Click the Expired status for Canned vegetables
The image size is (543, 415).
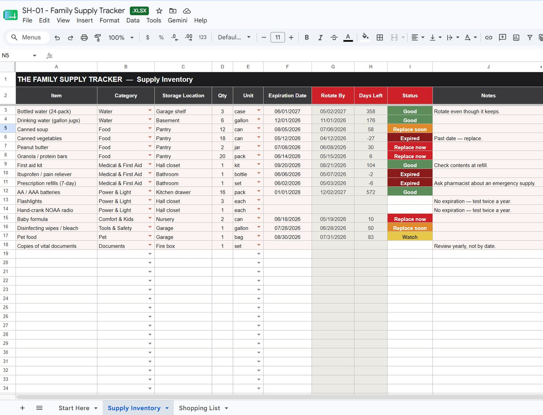410,138
